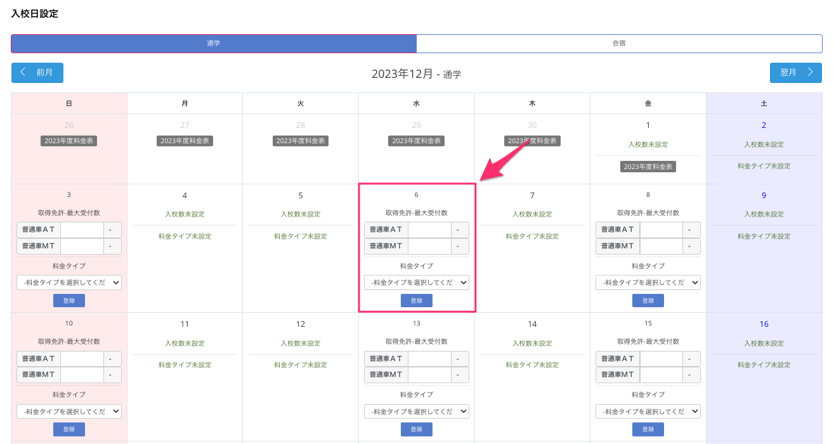Go to next month with 翌月 button

(795, 73)
